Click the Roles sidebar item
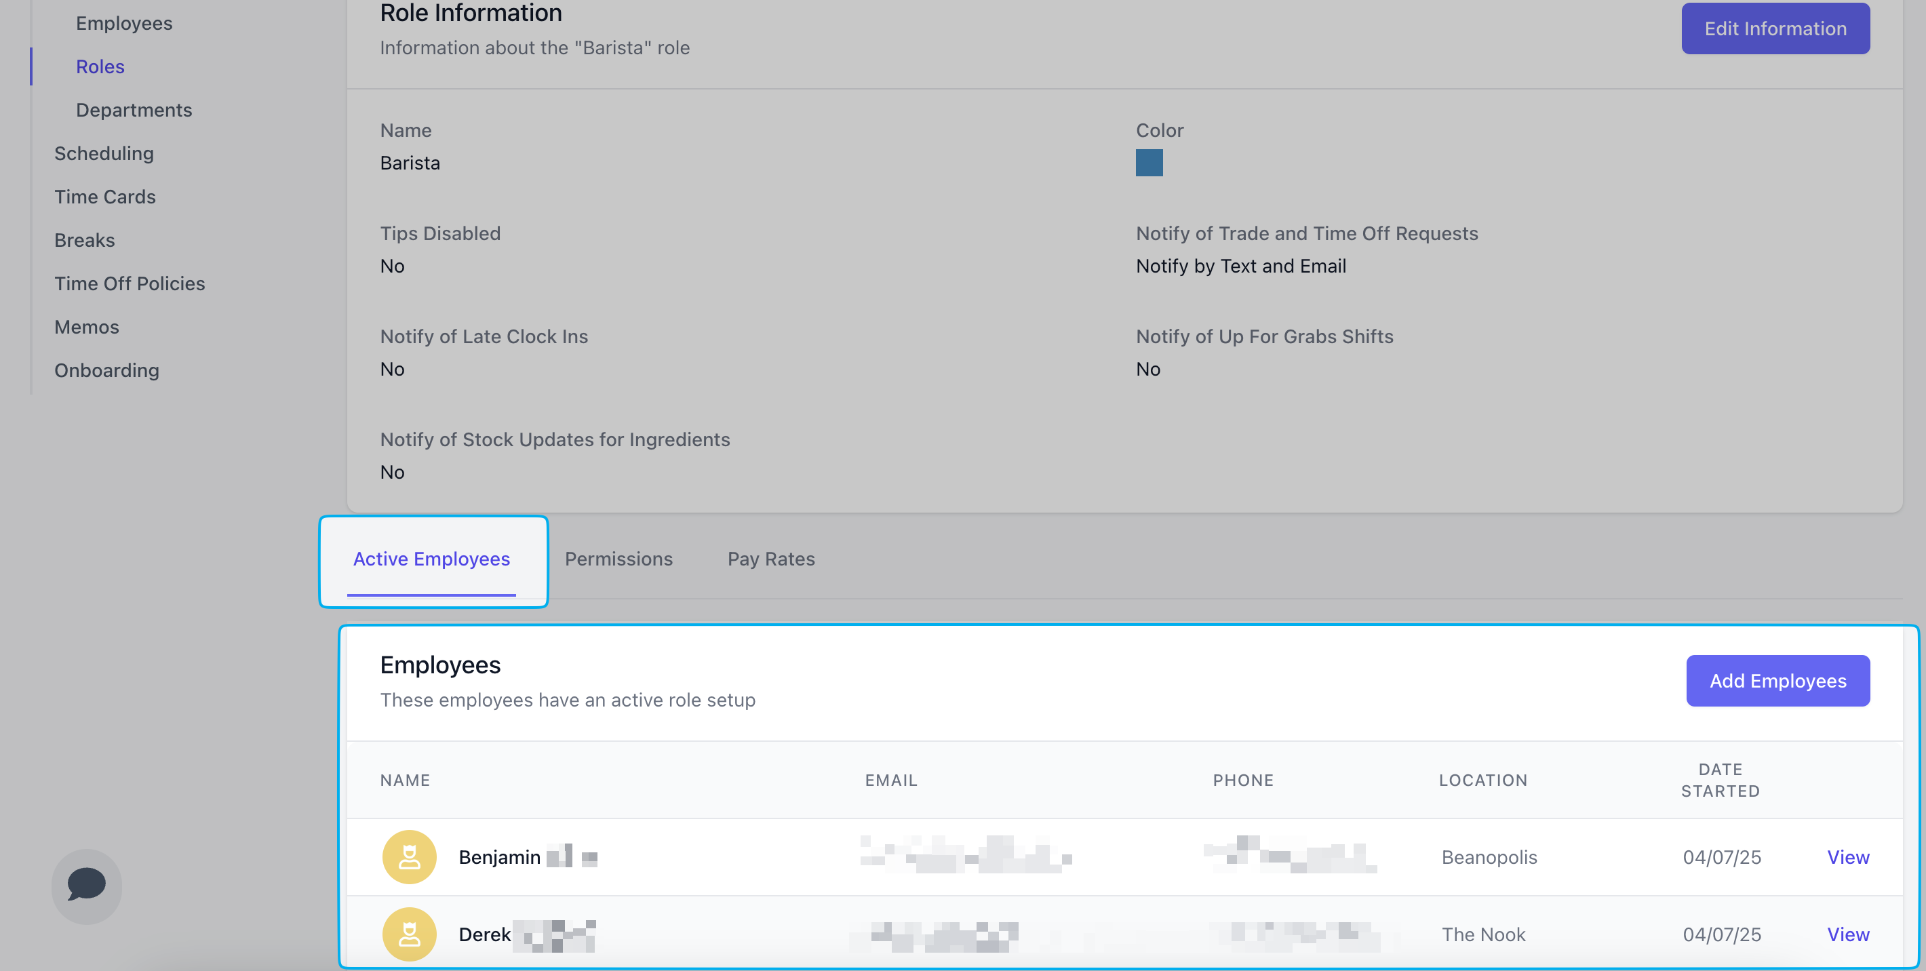Viewport: 1926px width, 971px height. pos(100,66)
